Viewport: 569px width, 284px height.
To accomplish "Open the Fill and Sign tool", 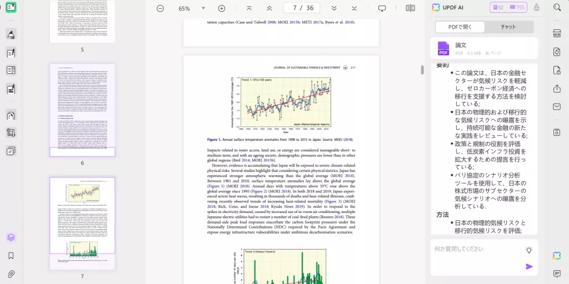I will 11,88.
